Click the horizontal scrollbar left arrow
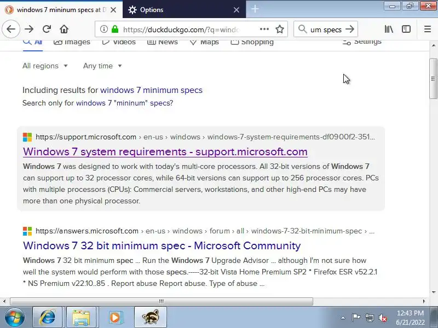Screen dimensions: 438x328 pos(4,301)
